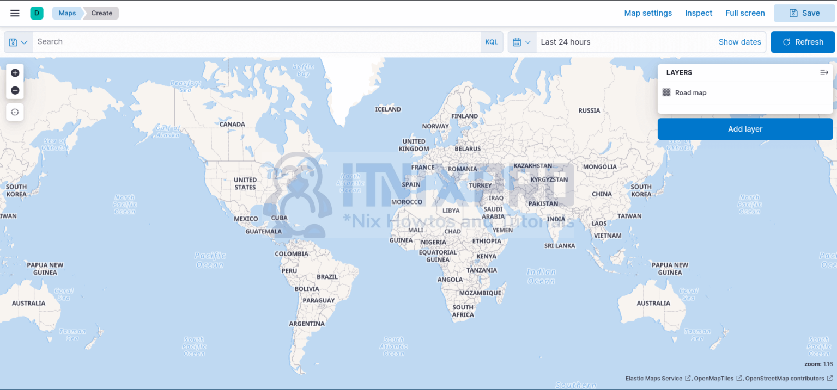
Task: Click the green D space icon
Action: click(36, 12)
